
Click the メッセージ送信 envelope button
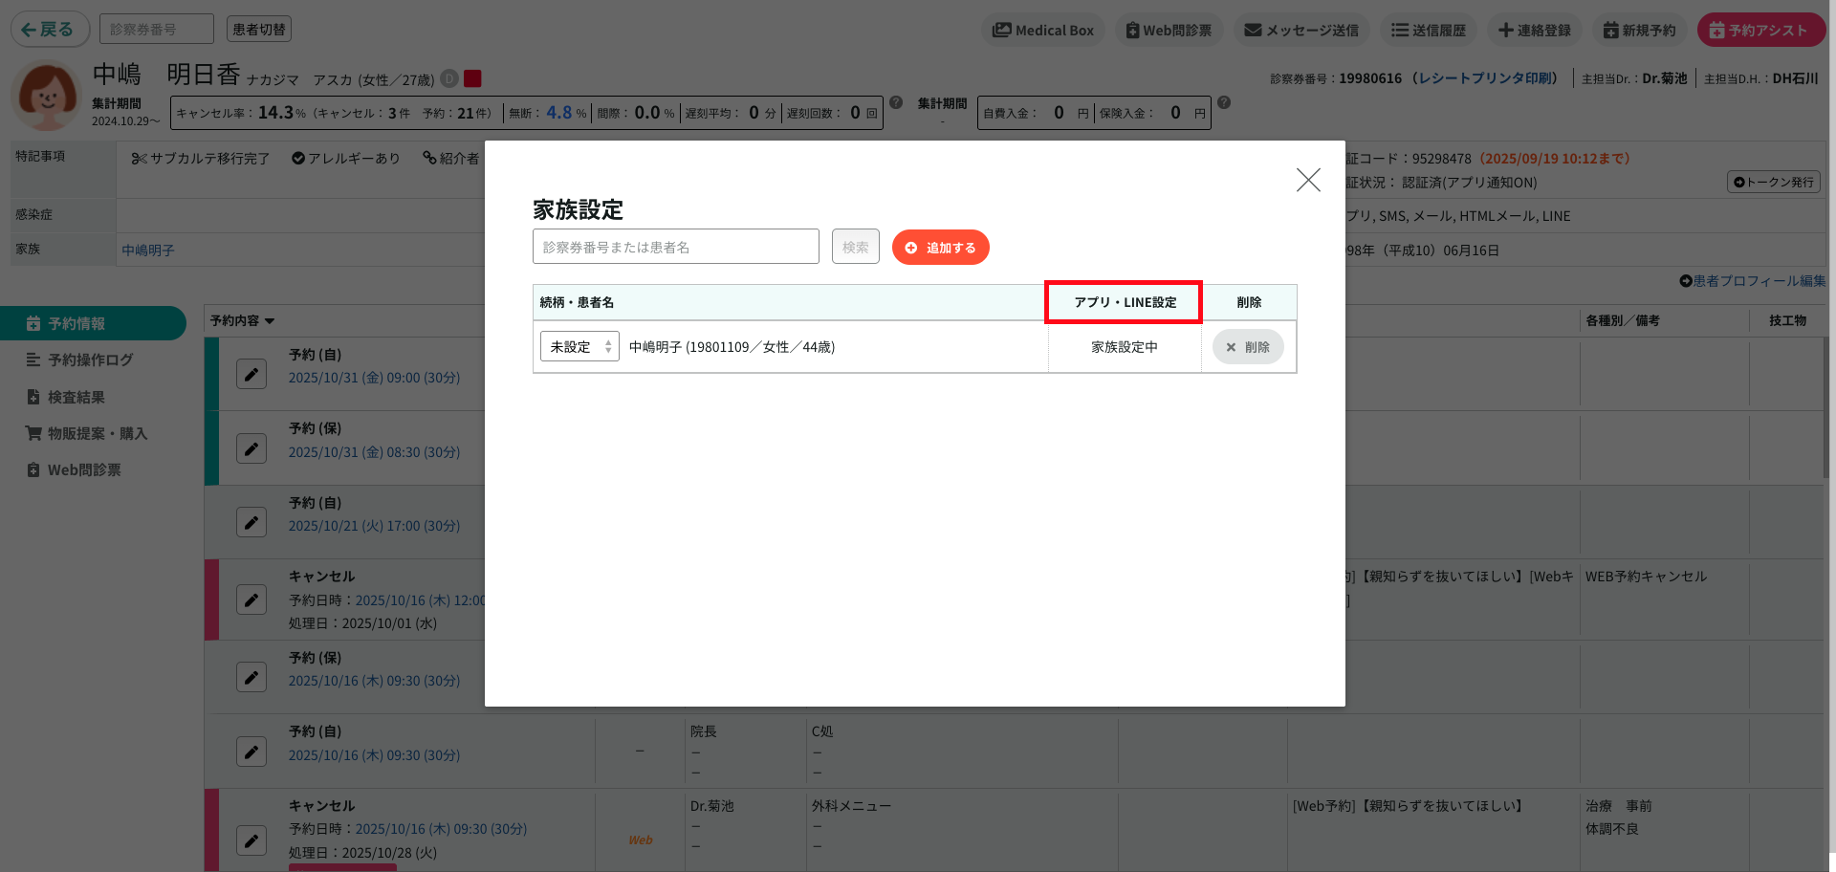point(1300,31)
